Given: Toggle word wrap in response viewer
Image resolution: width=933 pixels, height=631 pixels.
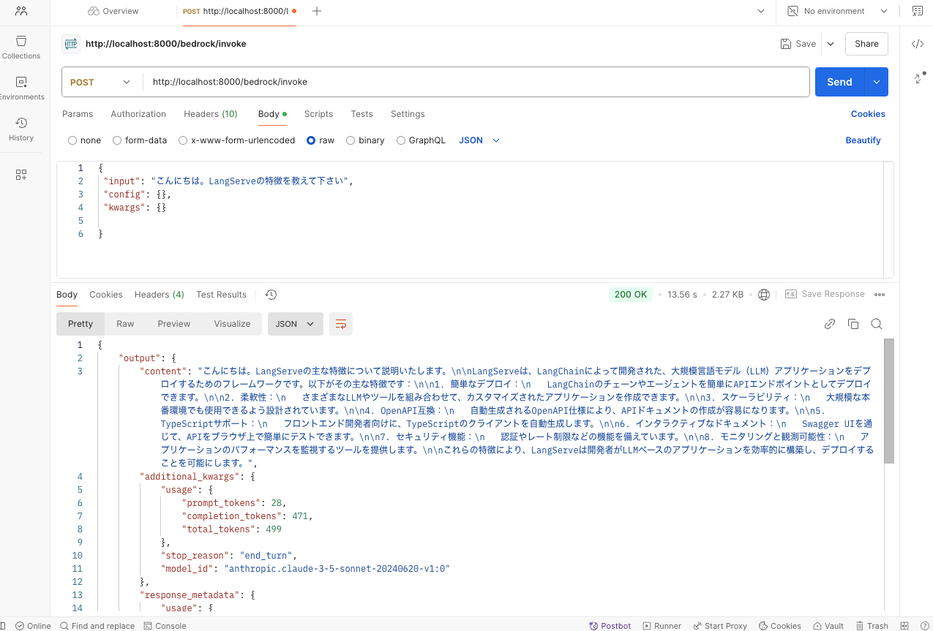Looking at the screenshot, I should point(341,324).
